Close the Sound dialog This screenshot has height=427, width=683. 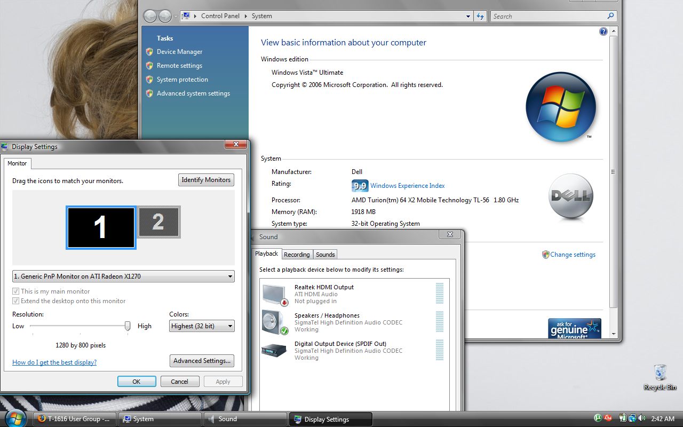click(450, 234)
